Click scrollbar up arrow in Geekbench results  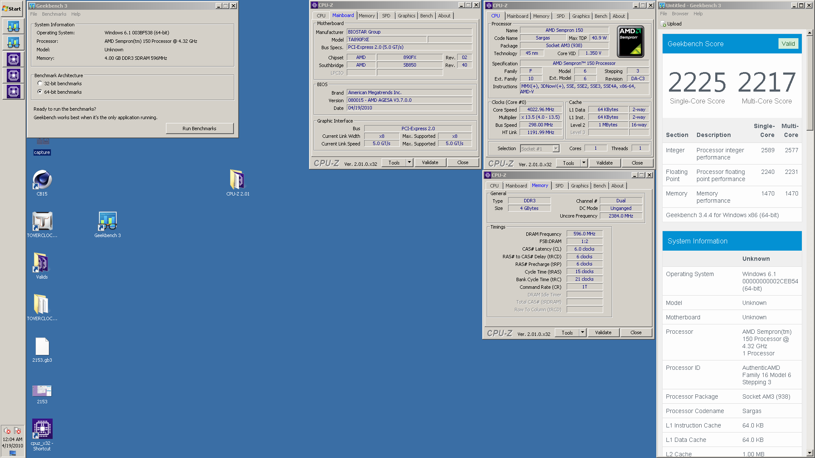coord(809,33)
